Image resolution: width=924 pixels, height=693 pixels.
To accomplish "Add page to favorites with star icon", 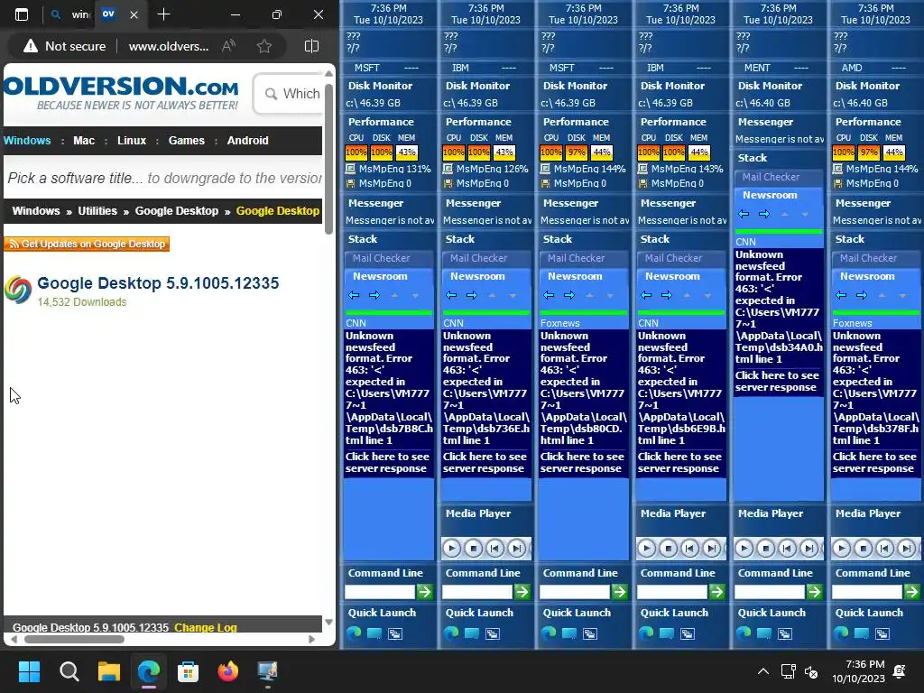I will (x=264, y=46).
